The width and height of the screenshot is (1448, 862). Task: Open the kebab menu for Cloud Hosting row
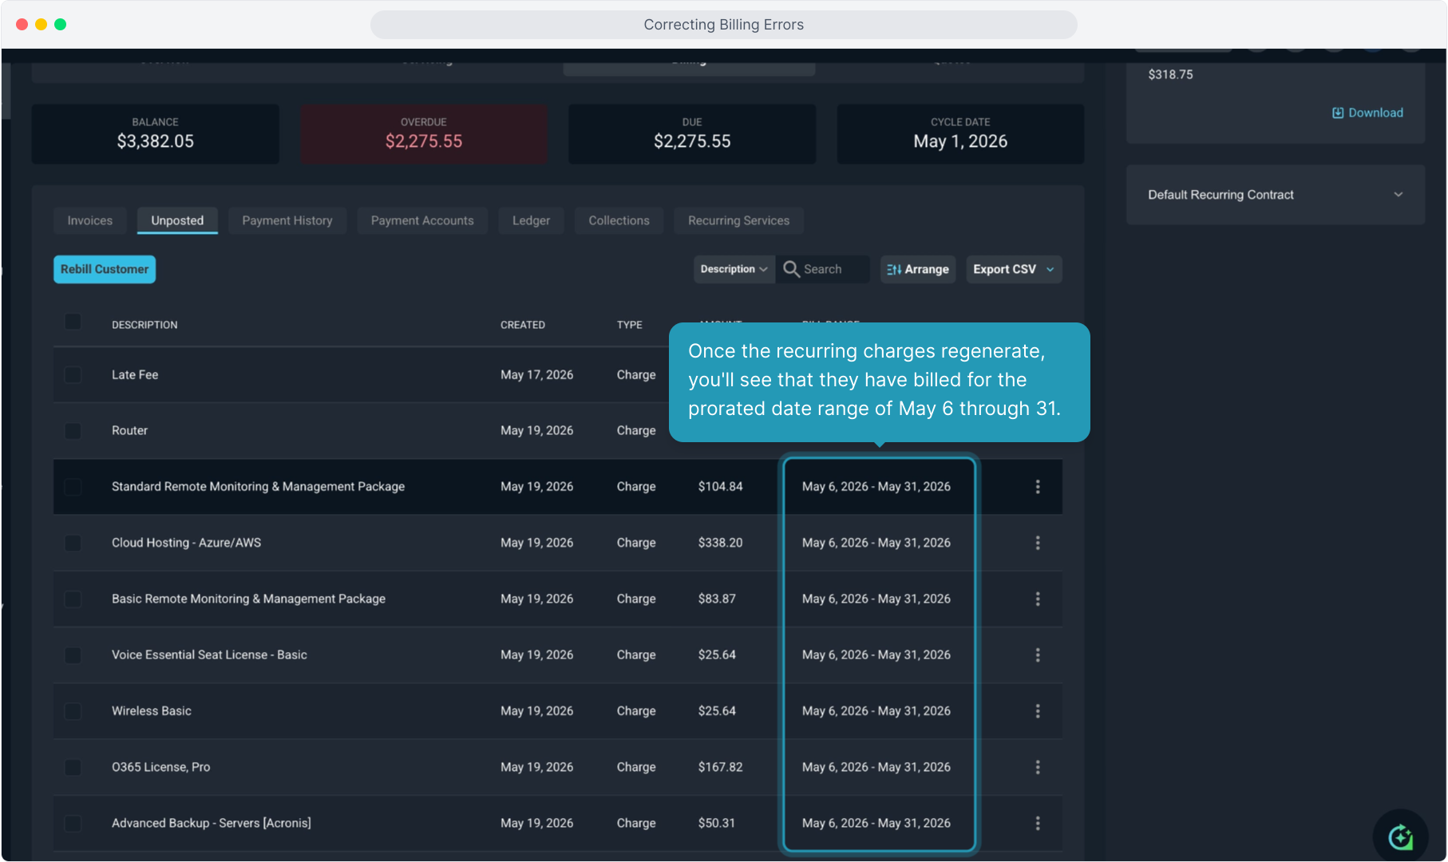(1038, 543)
